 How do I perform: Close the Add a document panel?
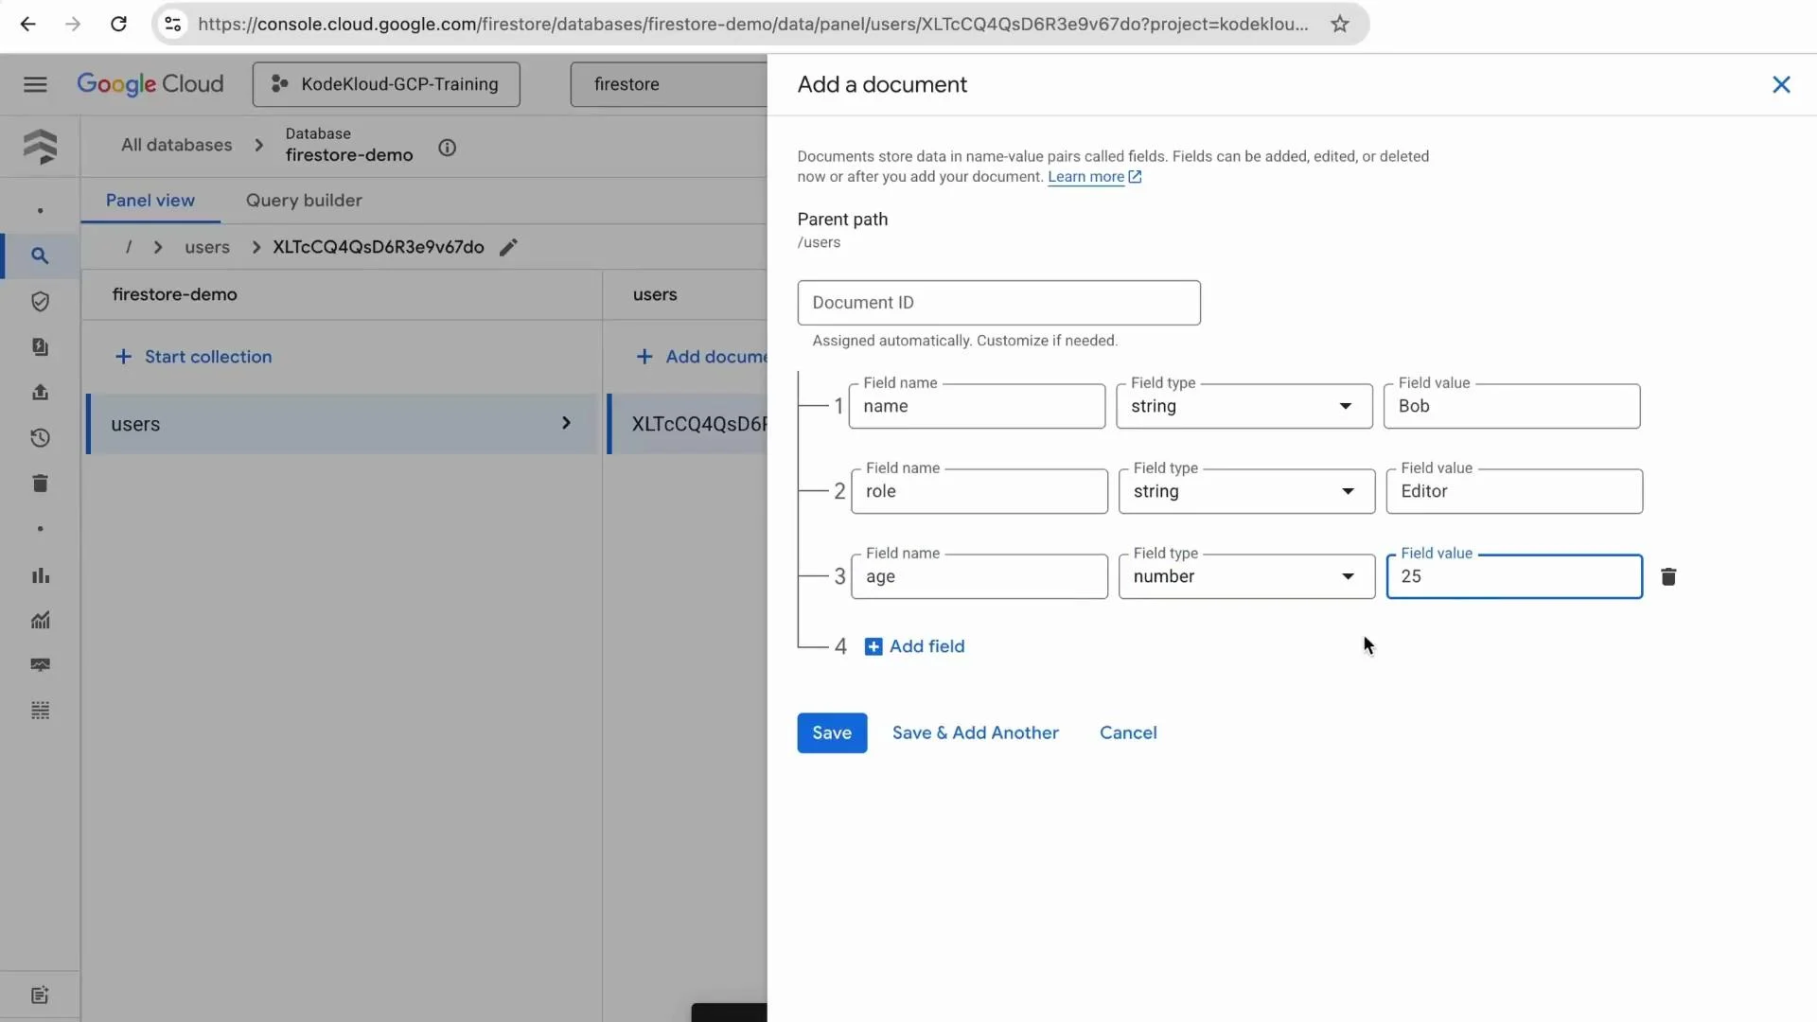[1781, 84]
